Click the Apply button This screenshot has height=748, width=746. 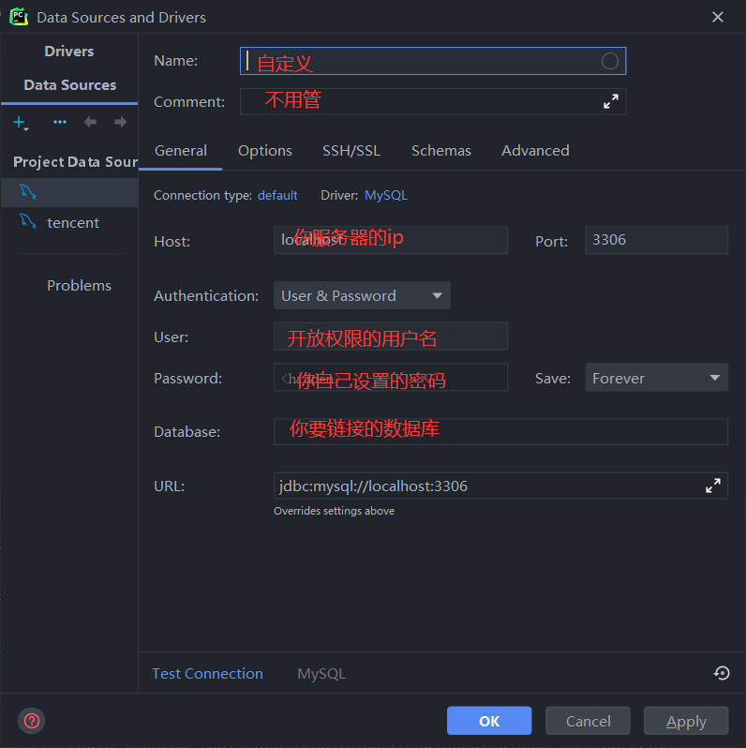(686, 720)
